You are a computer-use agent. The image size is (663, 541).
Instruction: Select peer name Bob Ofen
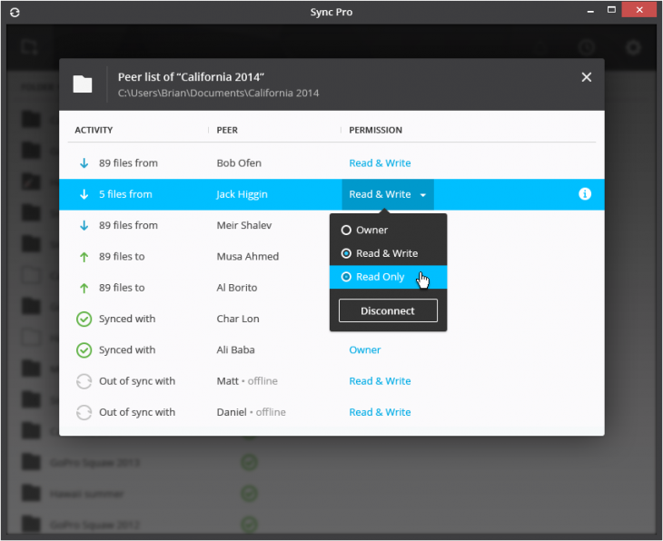[239, 163]
